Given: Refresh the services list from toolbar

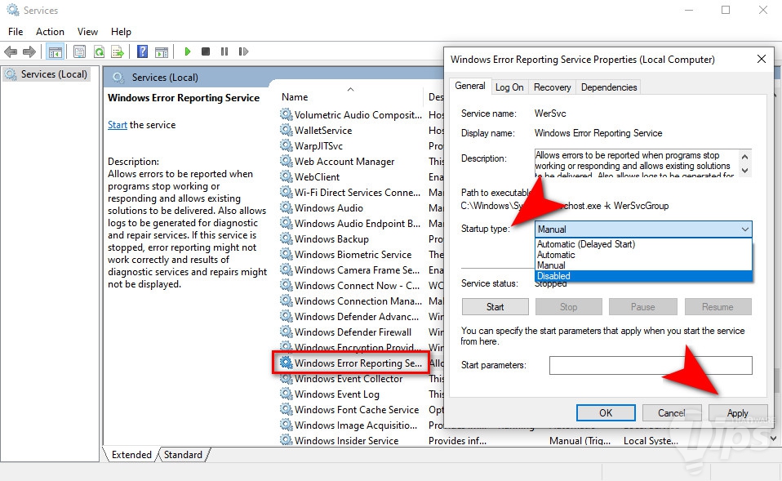Looking at the screenshot, I should point(99,51).
